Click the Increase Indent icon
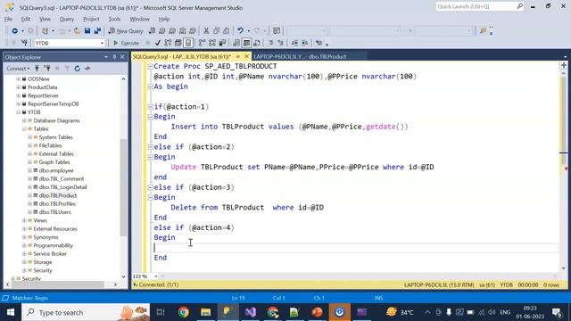 click(x=305, y=43)
